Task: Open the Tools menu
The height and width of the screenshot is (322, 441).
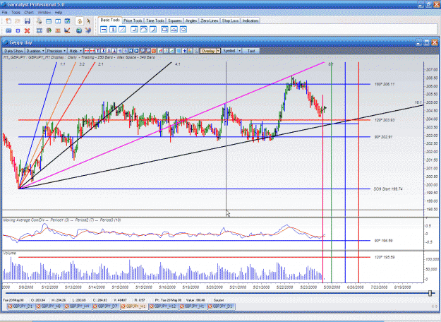Action: pyautogui.click(x=16, y=13)
